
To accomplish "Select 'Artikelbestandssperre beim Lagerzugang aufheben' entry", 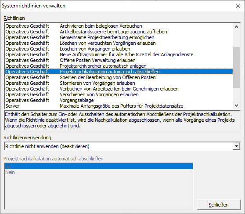I will (119, 32).
